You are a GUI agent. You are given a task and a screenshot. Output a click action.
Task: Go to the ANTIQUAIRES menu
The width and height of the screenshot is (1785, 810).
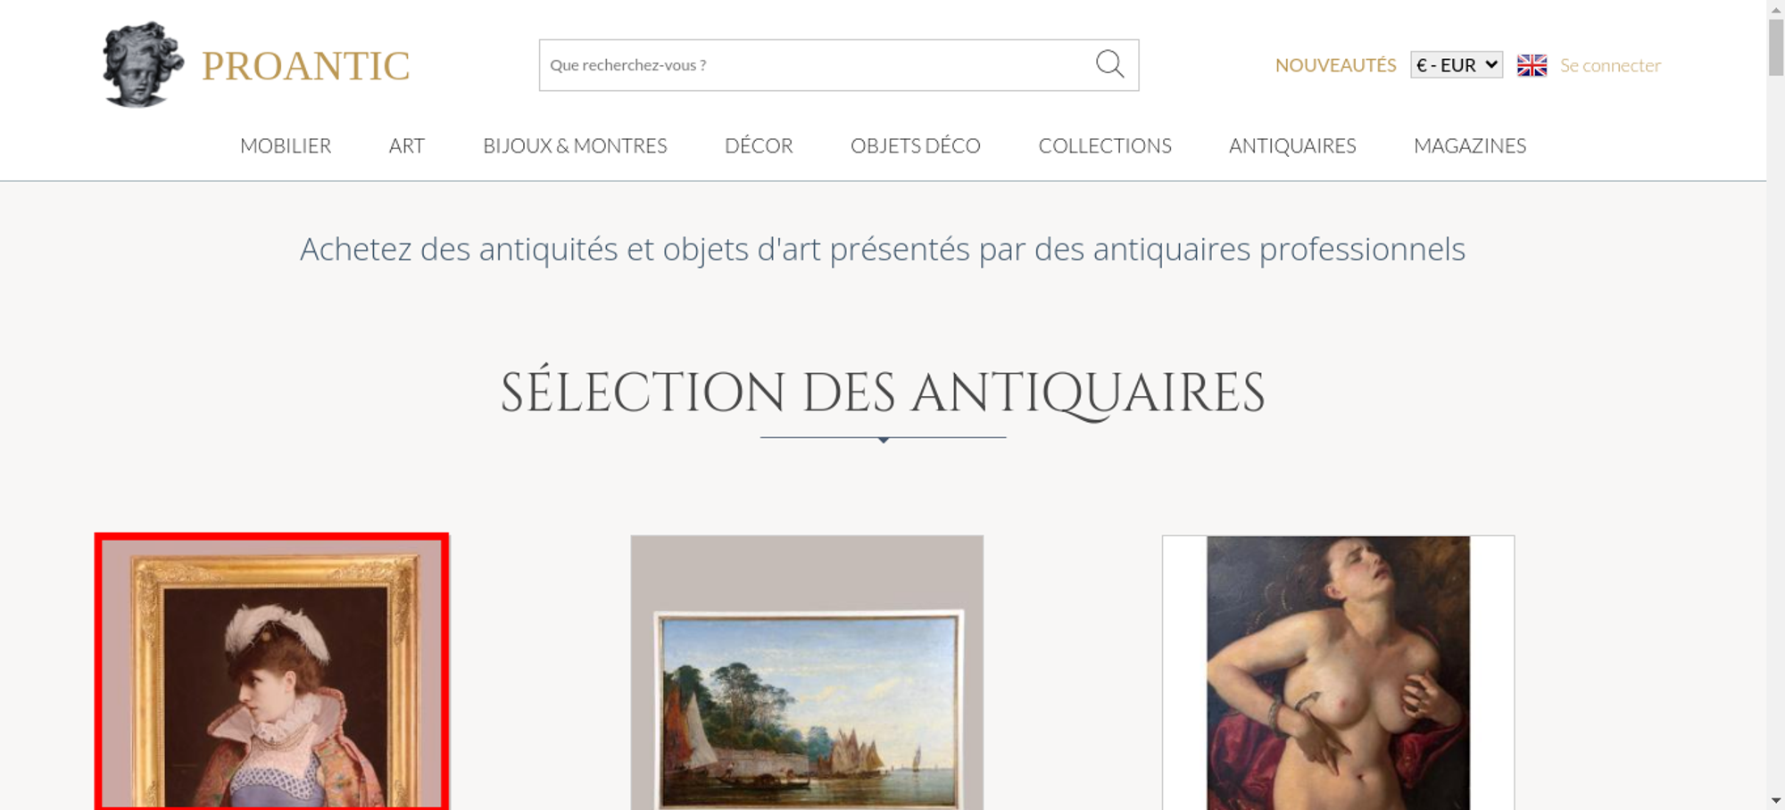1292,145
